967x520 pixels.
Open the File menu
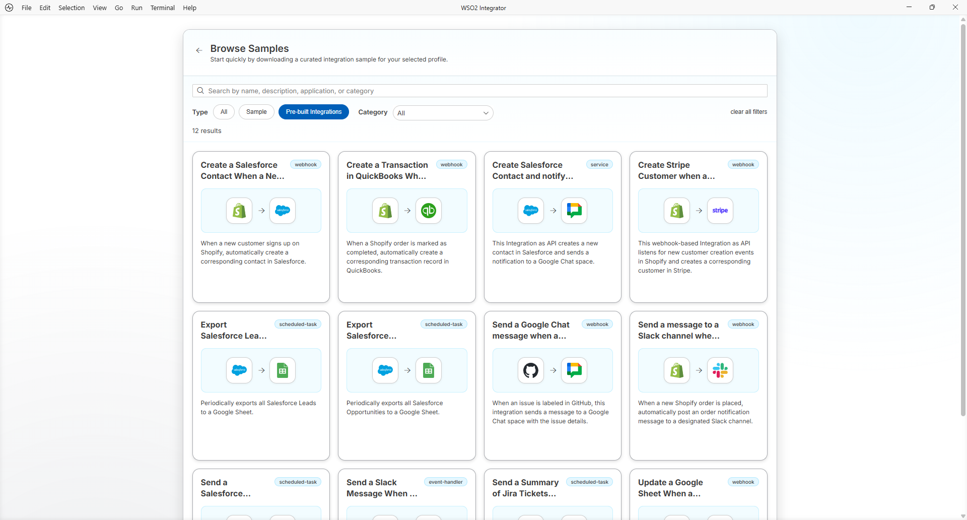(27, 8)
